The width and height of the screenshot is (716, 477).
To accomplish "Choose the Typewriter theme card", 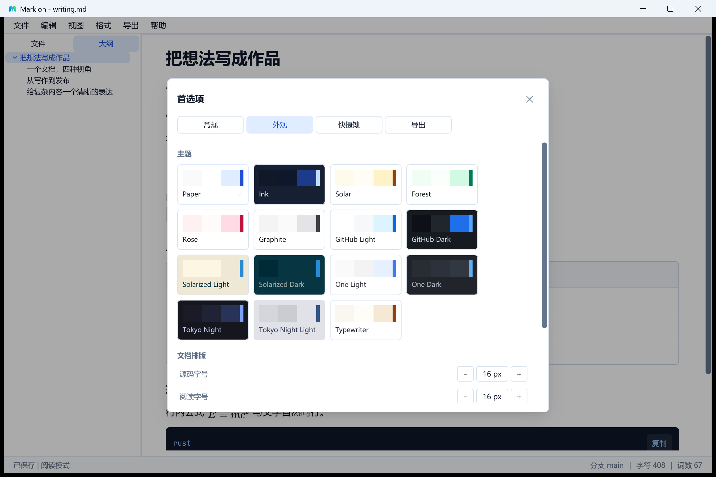I will coord(366,320).
